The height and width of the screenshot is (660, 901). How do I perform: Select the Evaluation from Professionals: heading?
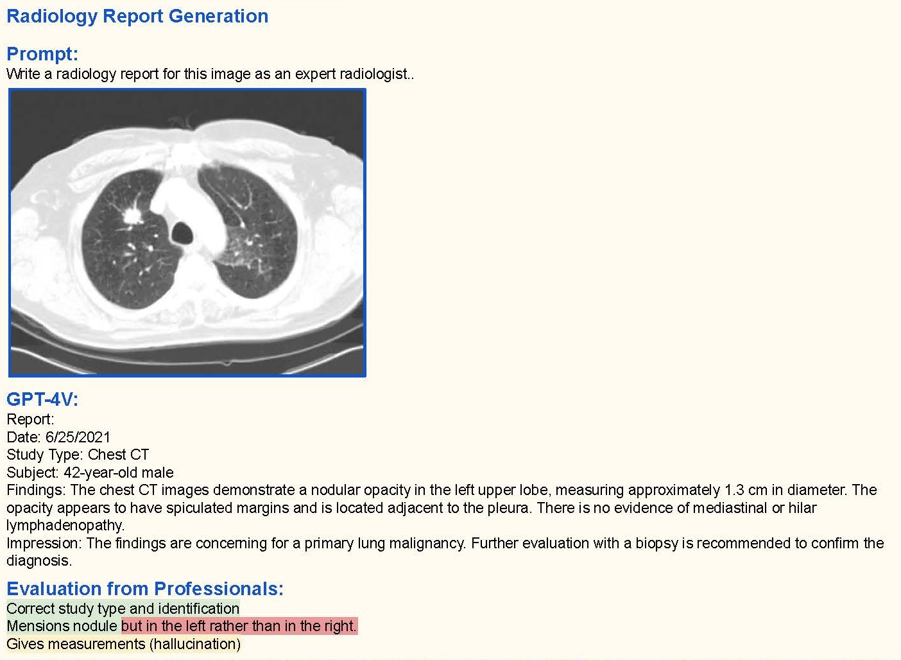[145, 589]
